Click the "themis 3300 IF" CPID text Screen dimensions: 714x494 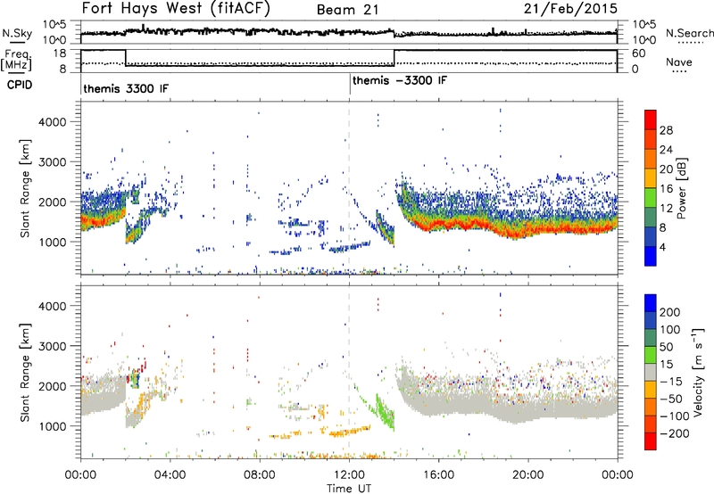(126, 88)
